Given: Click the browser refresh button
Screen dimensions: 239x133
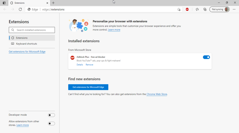Looking at the screenshot, I should 20,9.
